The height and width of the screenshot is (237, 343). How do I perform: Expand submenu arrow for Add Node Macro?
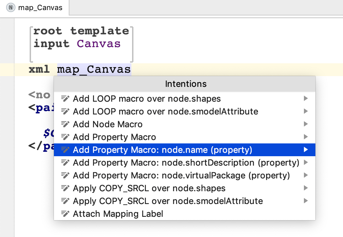pos(306,124)
